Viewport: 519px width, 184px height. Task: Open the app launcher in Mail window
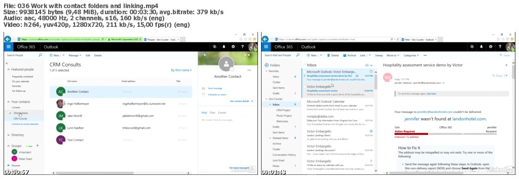[266, 47]
